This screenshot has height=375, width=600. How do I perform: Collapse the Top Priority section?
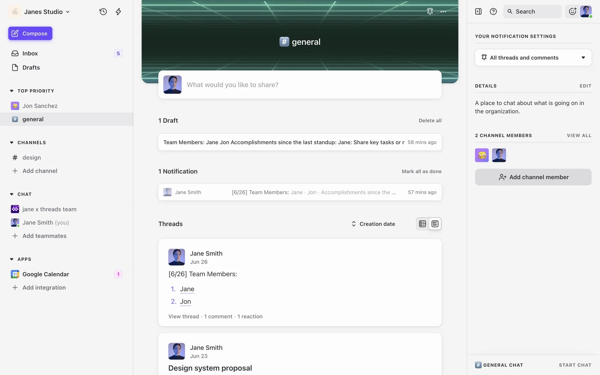click(12, 91)
